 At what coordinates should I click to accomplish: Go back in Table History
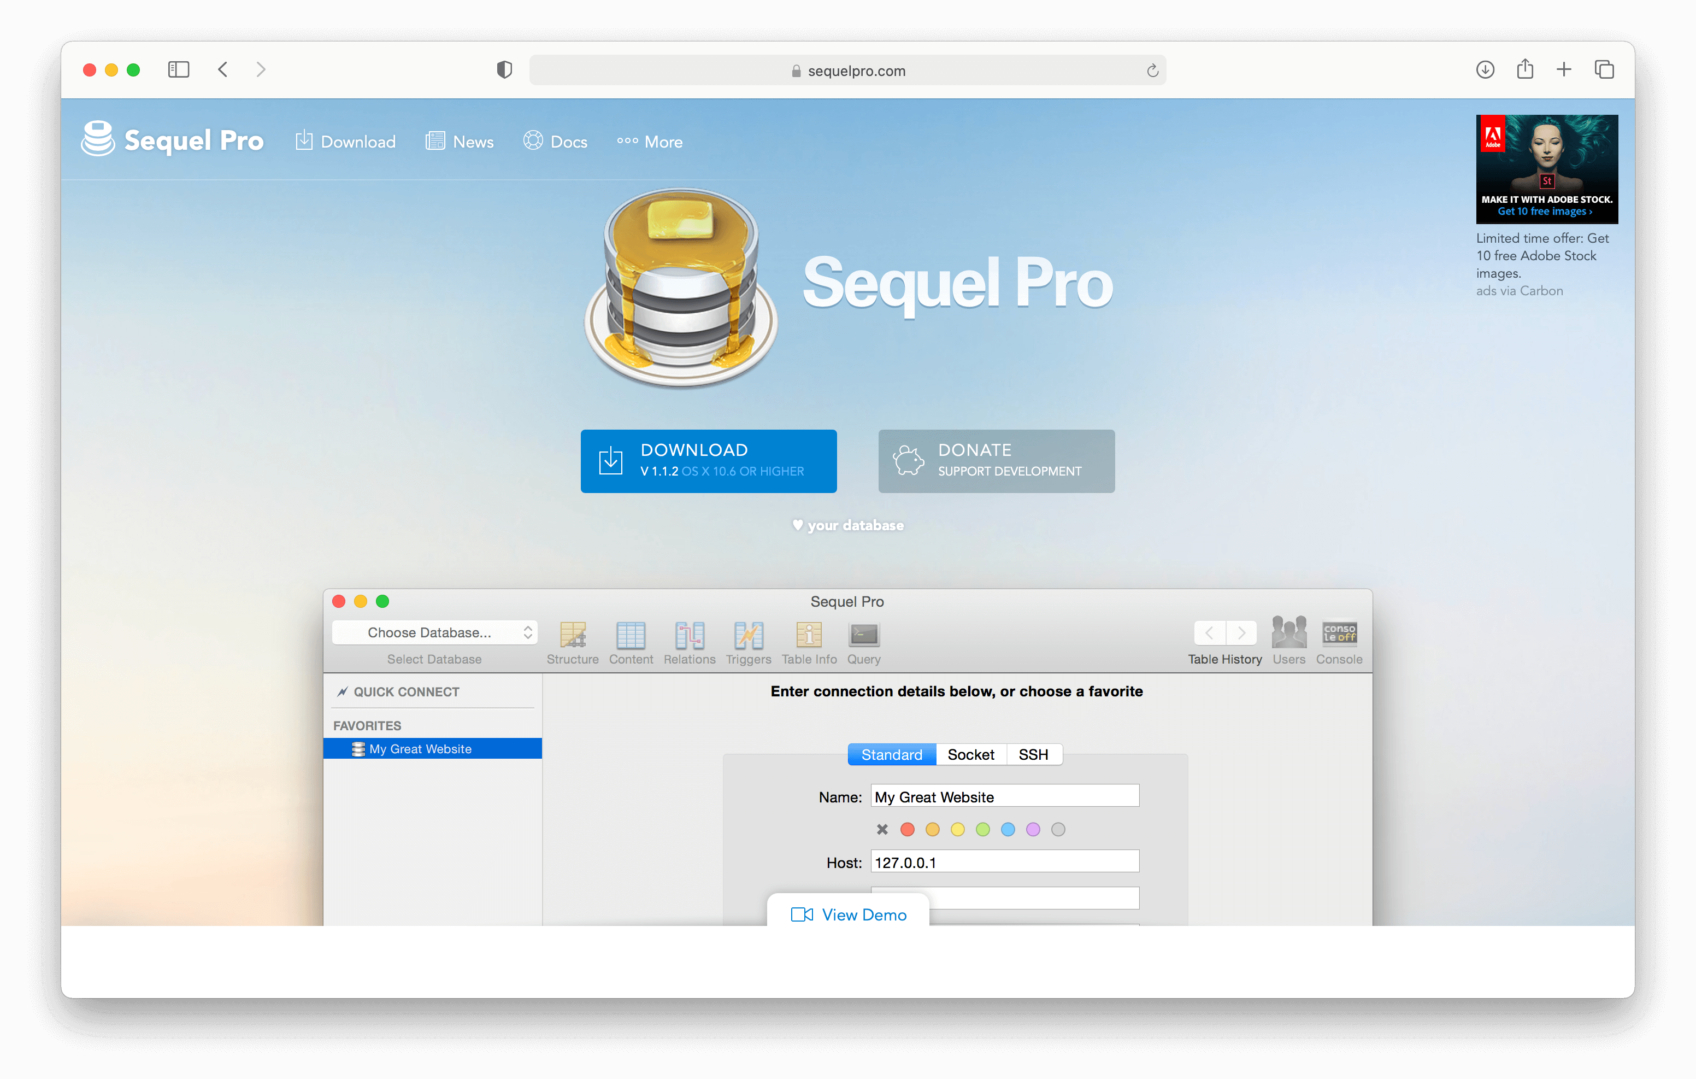pos(1209,633)
